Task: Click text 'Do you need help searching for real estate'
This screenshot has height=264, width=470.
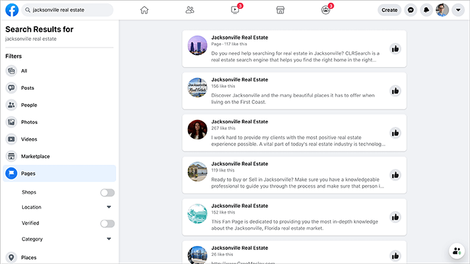Action: coord(262,53)
